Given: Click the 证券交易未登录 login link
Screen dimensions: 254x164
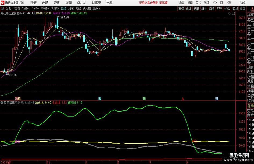Looking at the screenshot, I should tap(149, 3).
